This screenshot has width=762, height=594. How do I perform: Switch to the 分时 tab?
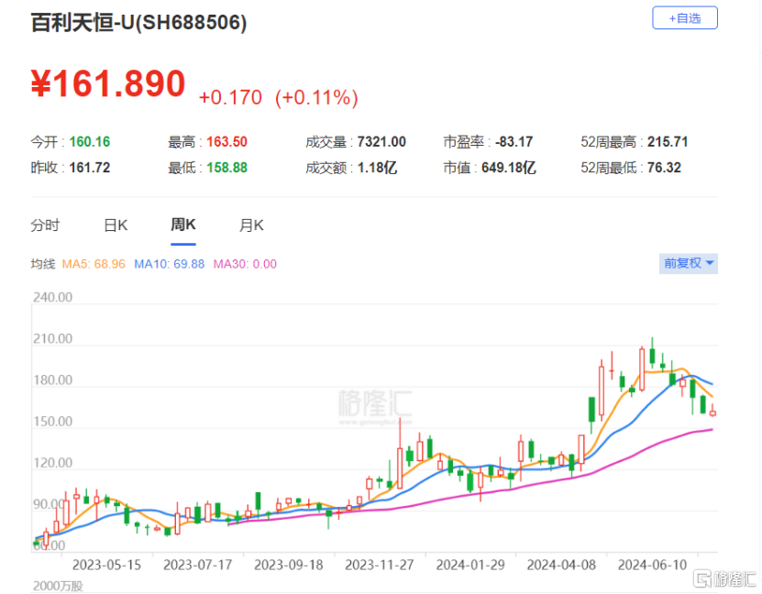pyautogui.click(x=45, y=225)
